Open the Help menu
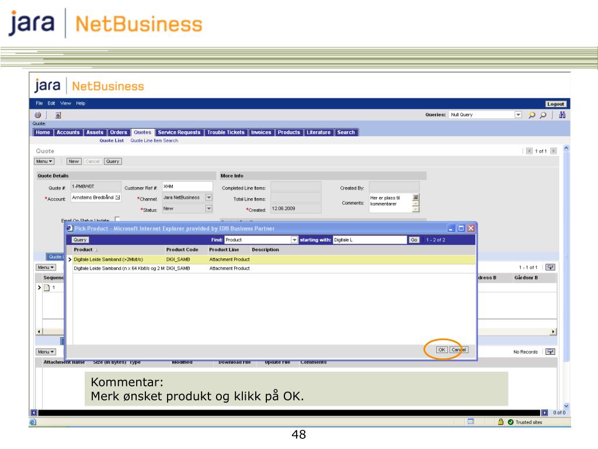Screen dimensions: 598x449 (81, 103)
